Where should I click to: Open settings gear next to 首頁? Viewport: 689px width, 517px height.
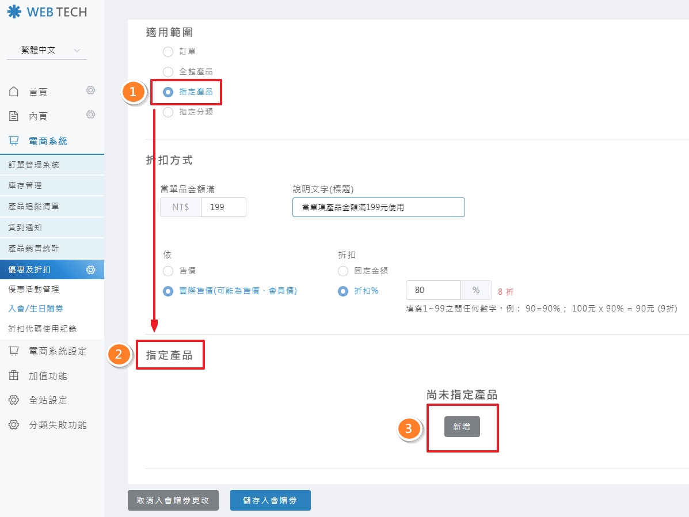(x=90, y=90)
